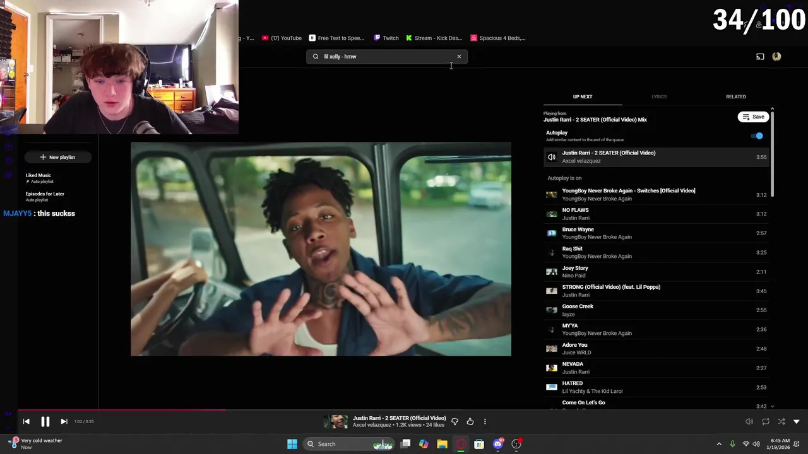This screenshot has width=808, height=454.
Task: Switch to the Lyrics tab
Action: pos(659,96)
